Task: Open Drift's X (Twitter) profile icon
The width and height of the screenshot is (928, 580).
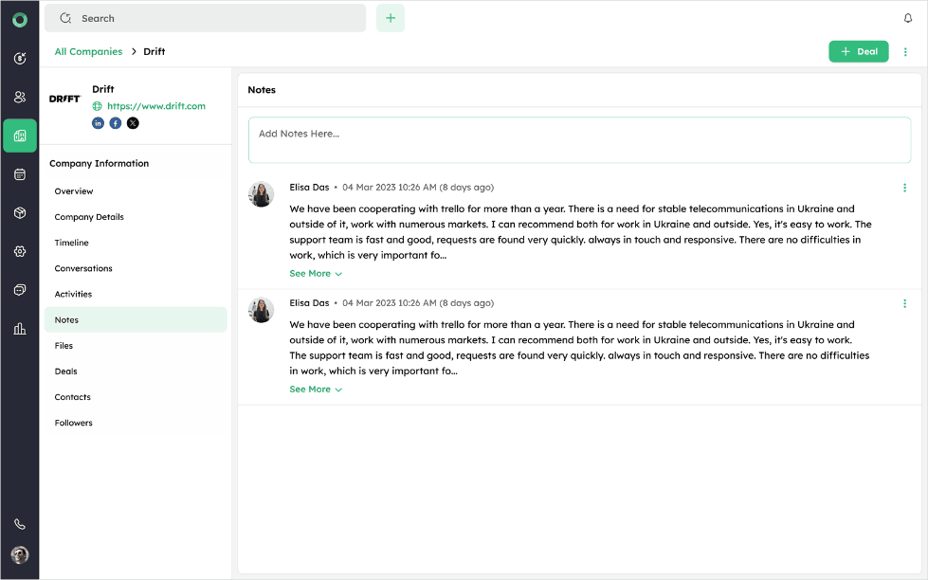Action: point(133,123)
